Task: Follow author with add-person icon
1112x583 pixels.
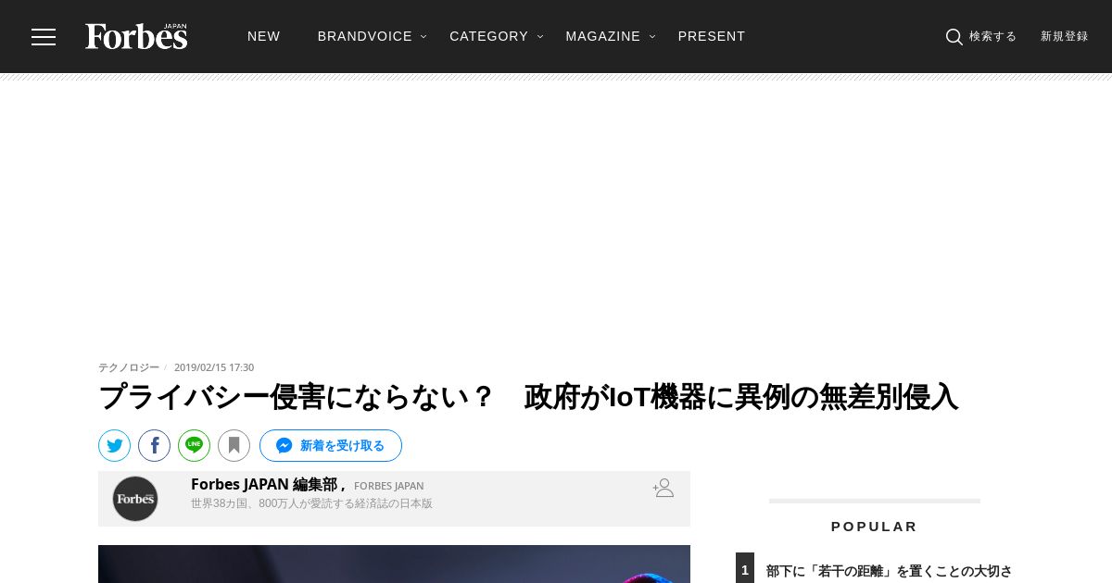Action: [x=663, y=488]
